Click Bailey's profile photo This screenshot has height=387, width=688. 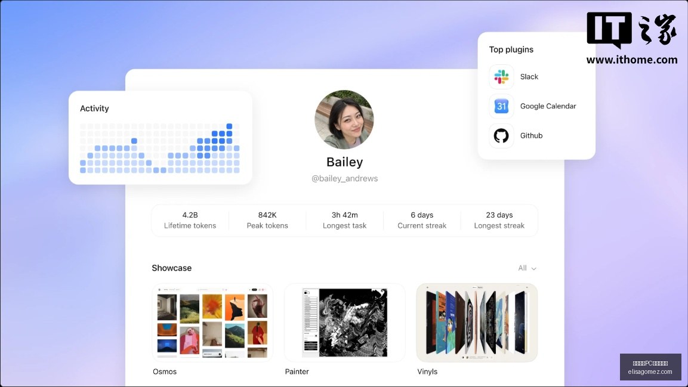click(x=344, y=120)
